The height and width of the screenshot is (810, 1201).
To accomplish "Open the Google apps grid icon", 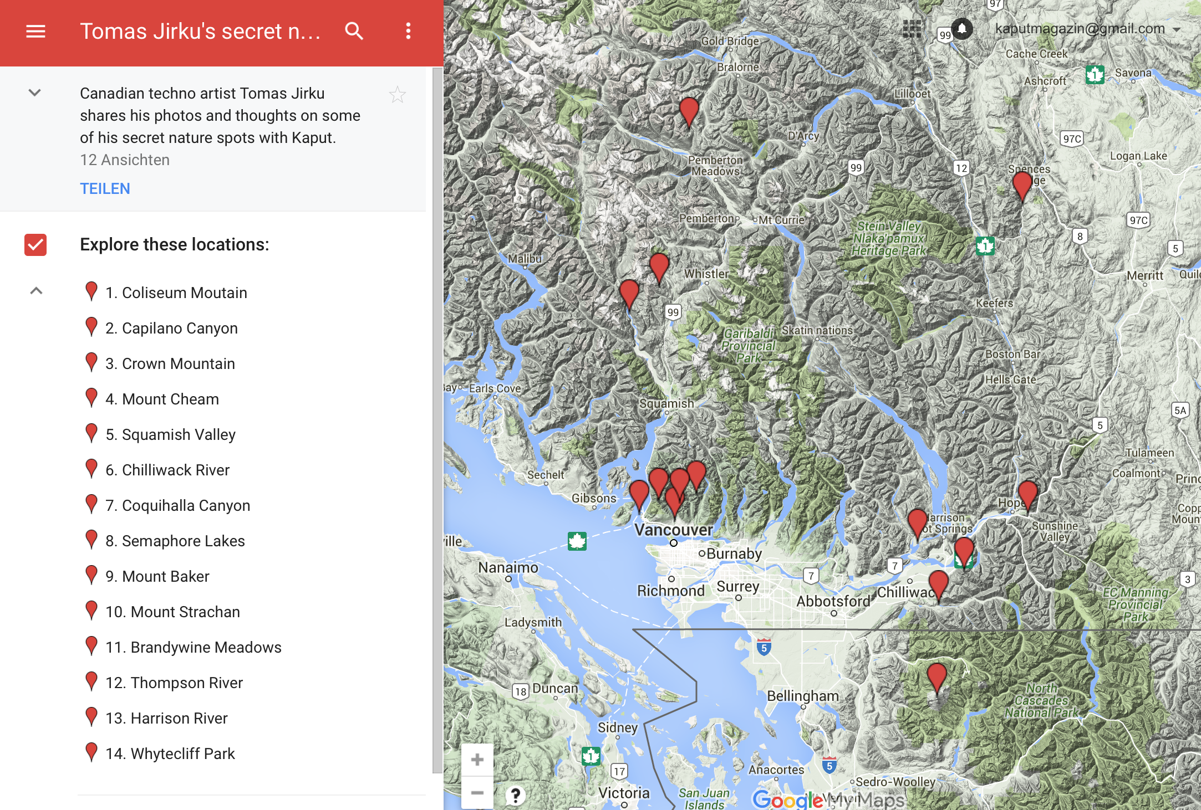I will click(912, 29).
